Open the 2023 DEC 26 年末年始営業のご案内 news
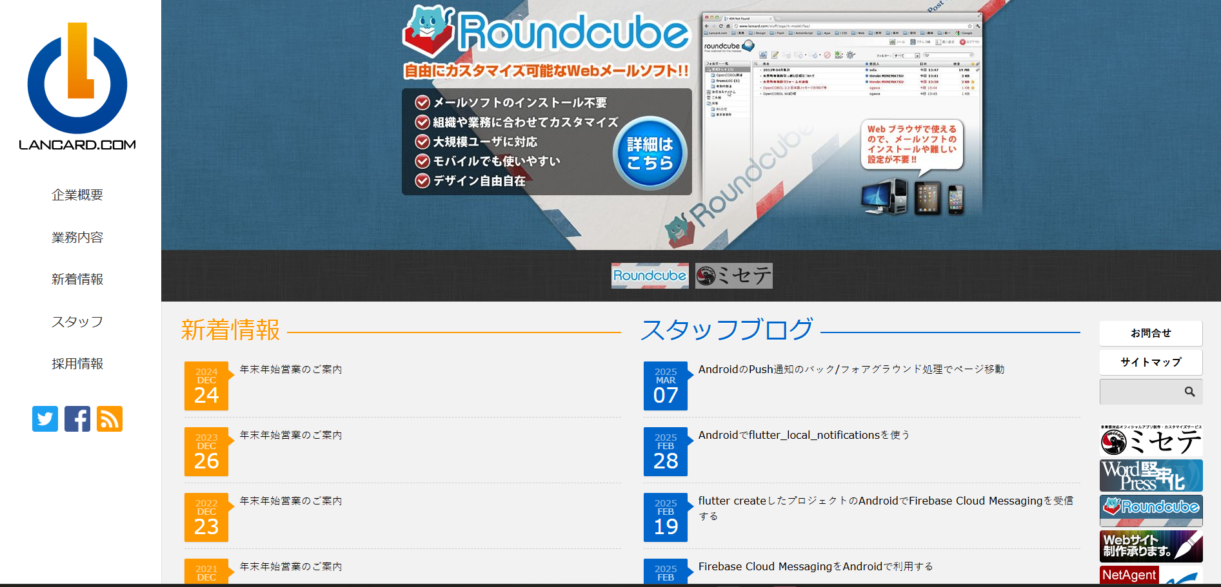1221x587 pixels. click(291, 435)
